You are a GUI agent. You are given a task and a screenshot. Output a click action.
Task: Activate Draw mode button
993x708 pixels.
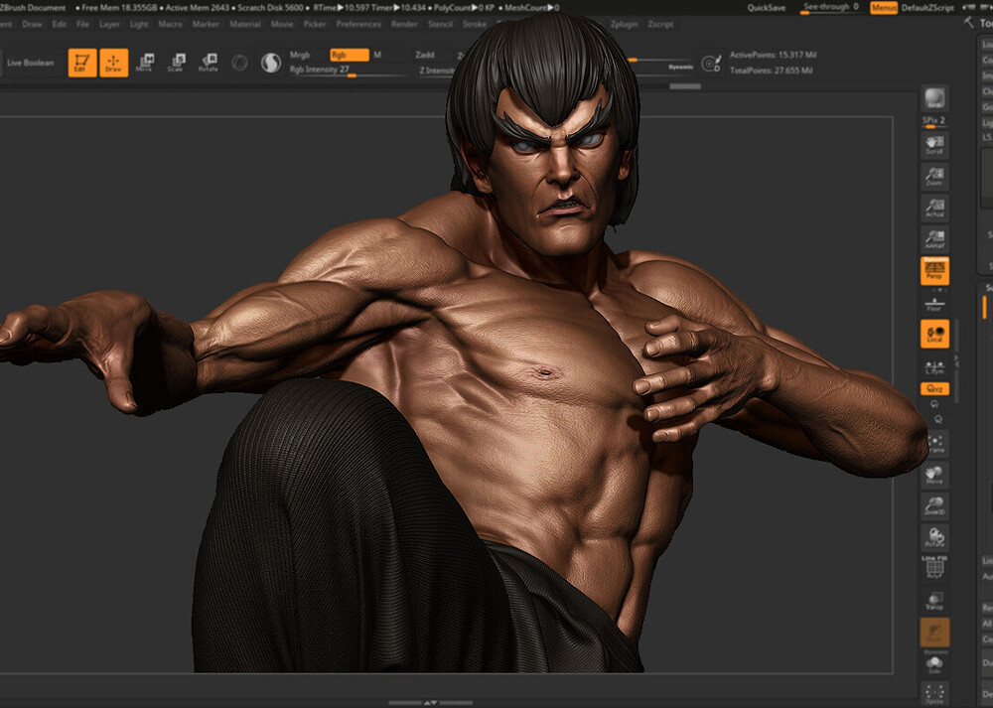click(x=114, y=63)
